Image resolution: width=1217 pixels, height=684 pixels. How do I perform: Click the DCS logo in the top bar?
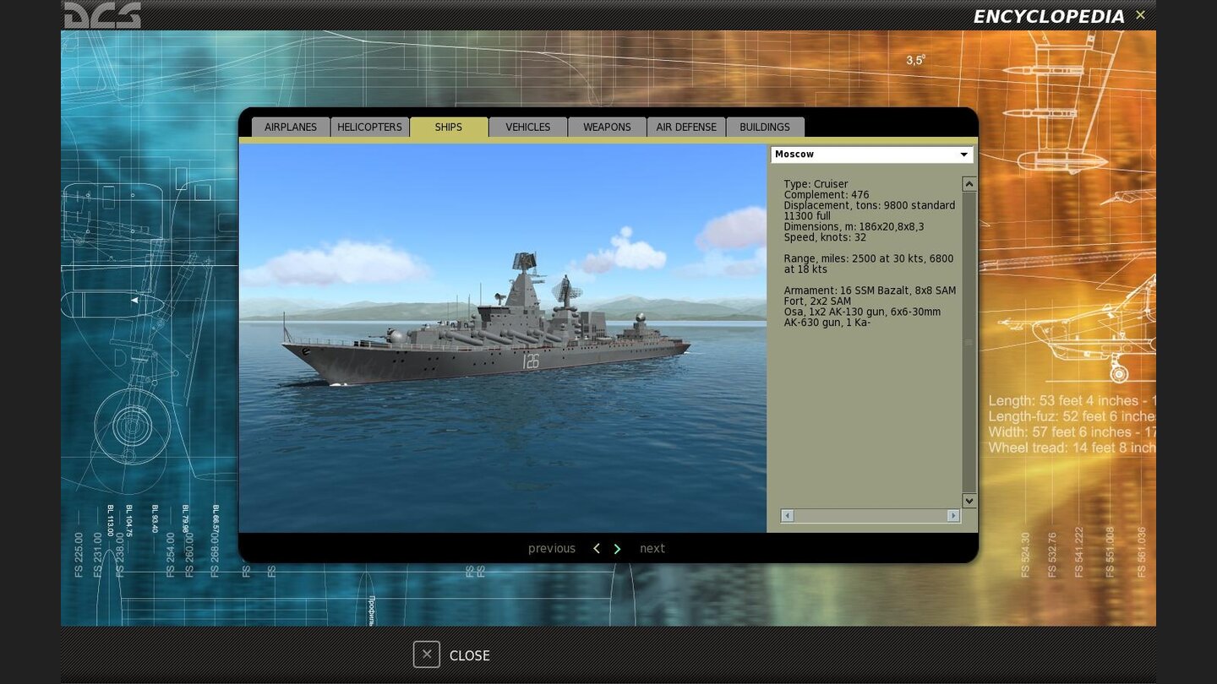(102, 14)
